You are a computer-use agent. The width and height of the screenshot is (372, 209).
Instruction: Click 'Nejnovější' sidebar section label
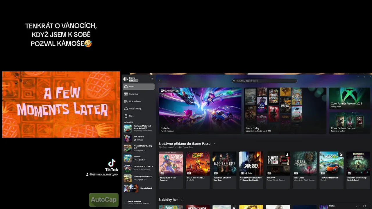(128, 122)
